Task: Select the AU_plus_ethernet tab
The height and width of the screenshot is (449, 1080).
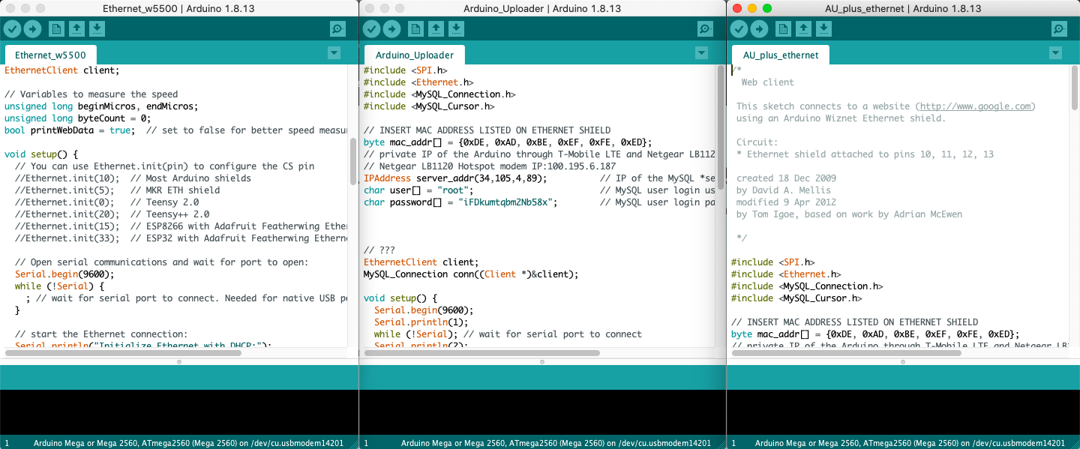Action: point(780,55)
